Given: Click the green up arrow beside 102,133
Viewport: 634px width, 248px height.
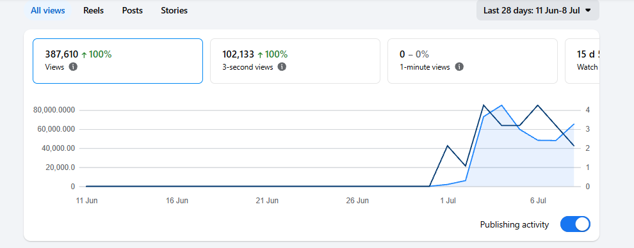Looking at the screenshot, I should [260, 54].
